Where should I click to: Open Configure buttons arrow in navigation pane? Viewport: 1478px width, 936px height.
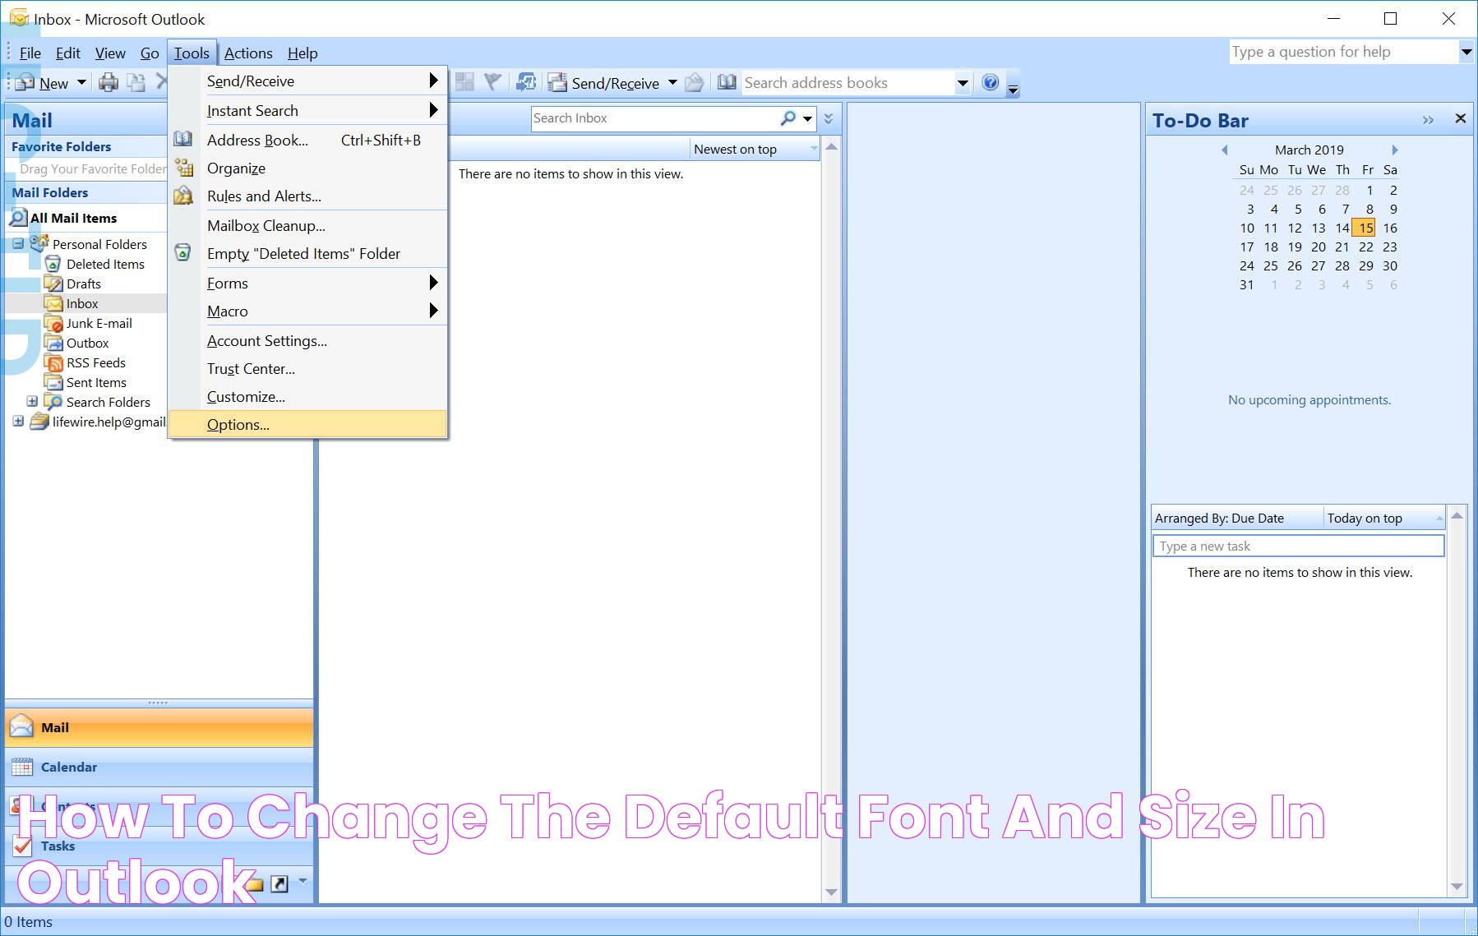click(x=303, y=882)
